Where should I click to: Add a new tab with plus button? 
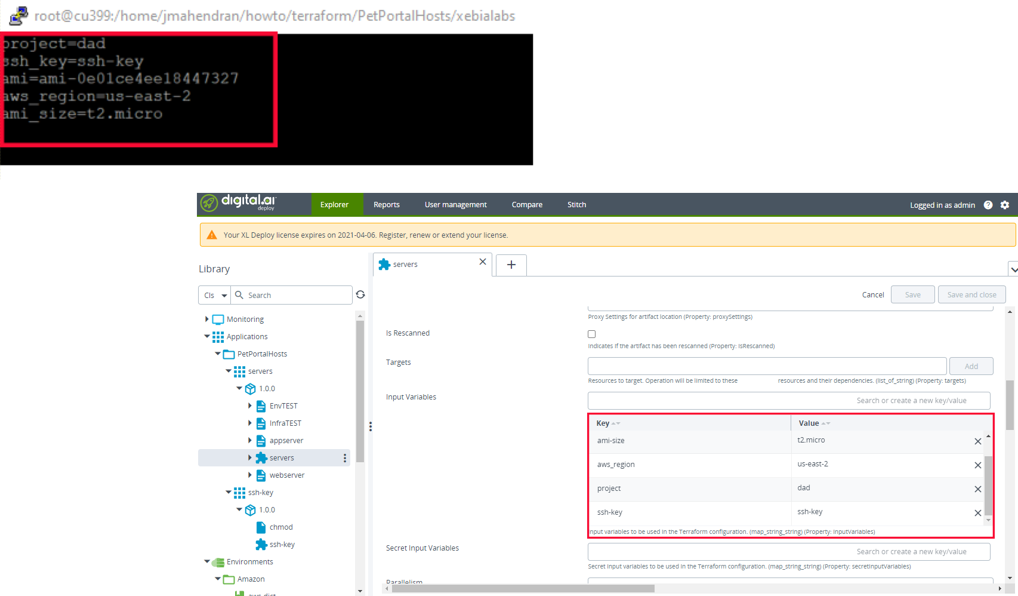pyautogui.click(x=511, y=265)
